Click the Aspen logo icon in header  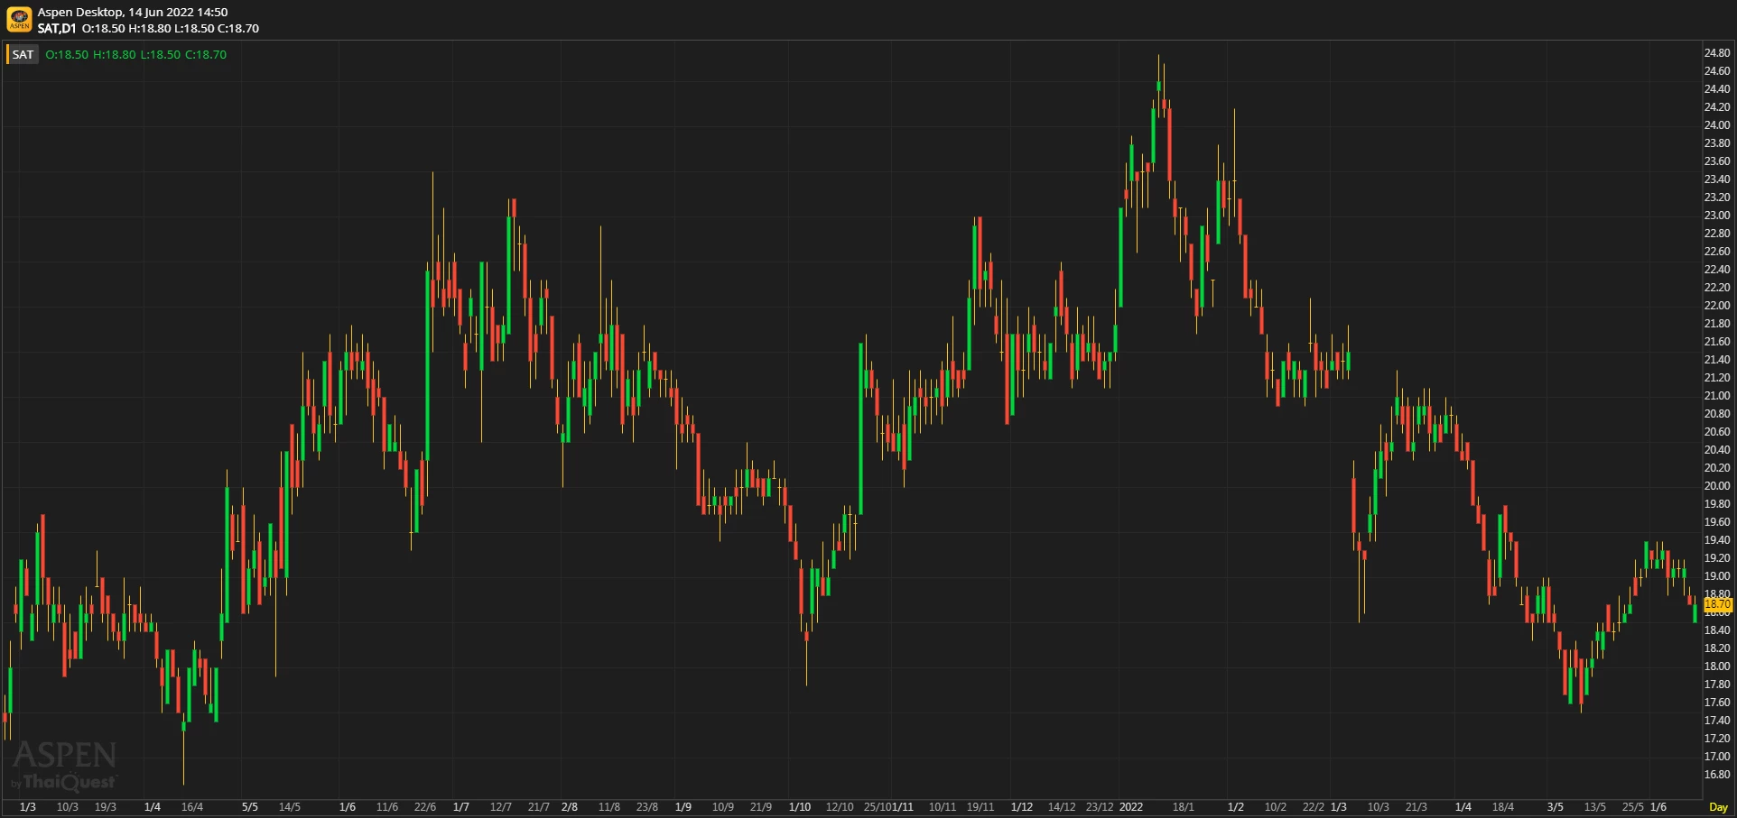19,19
